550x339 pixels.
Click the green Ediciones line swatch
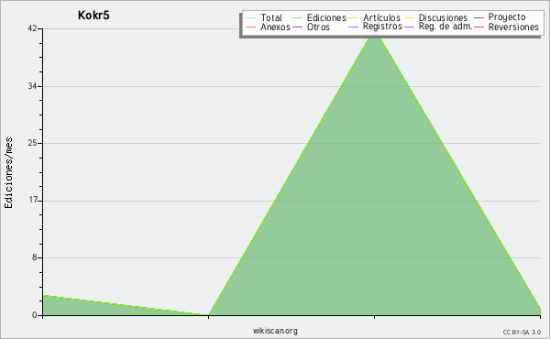pos(297,17)
